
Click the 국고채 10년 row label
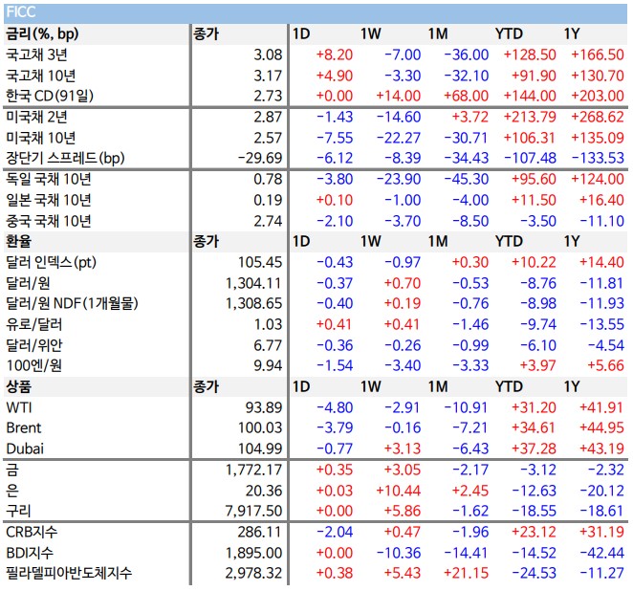pyautogui.click(x=40, y=76)
